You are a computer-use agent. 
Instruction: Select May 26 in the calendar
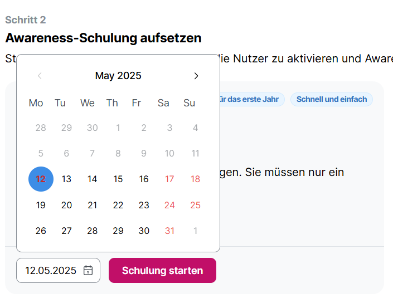tap(41, 231)
